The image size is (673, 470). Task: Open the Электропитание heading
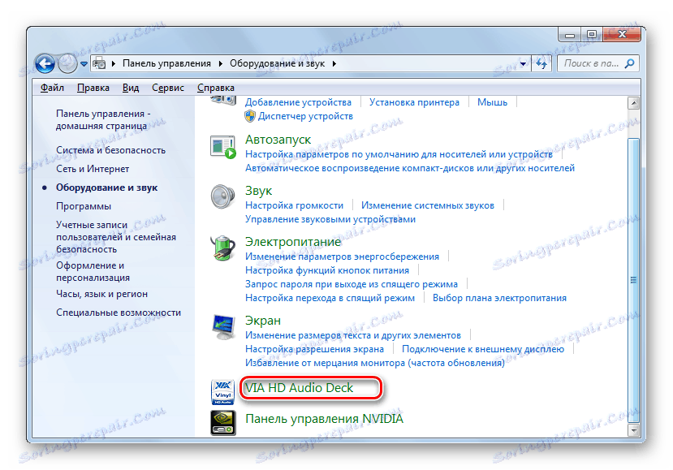[x=293, y=242]
